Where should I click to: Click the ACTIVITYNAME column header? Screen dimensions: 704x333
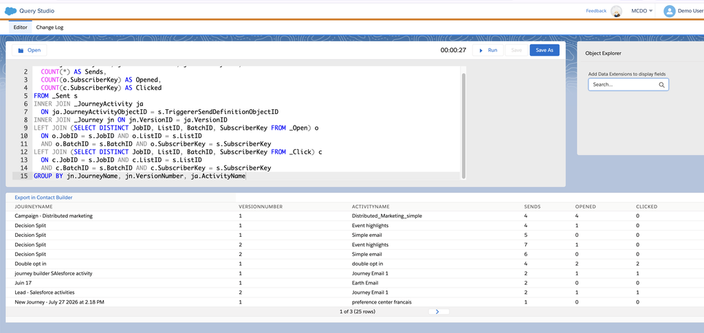371,207
